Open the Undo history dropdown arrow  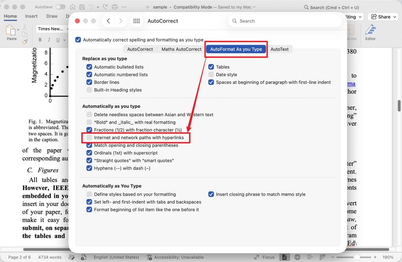[x=98, y=7]
